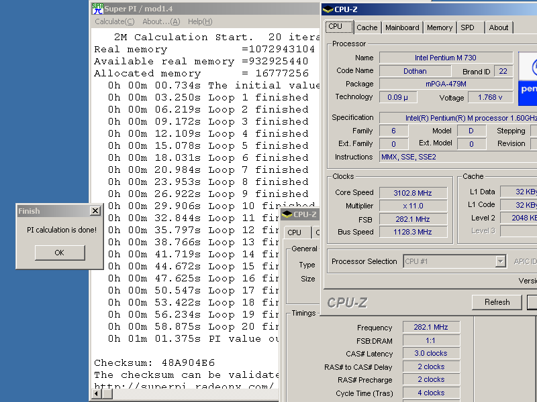The image size is (537, 402).
Task: Click the Bus Speed 1128.3 MHz value
Action: click(x=413, y=232)
